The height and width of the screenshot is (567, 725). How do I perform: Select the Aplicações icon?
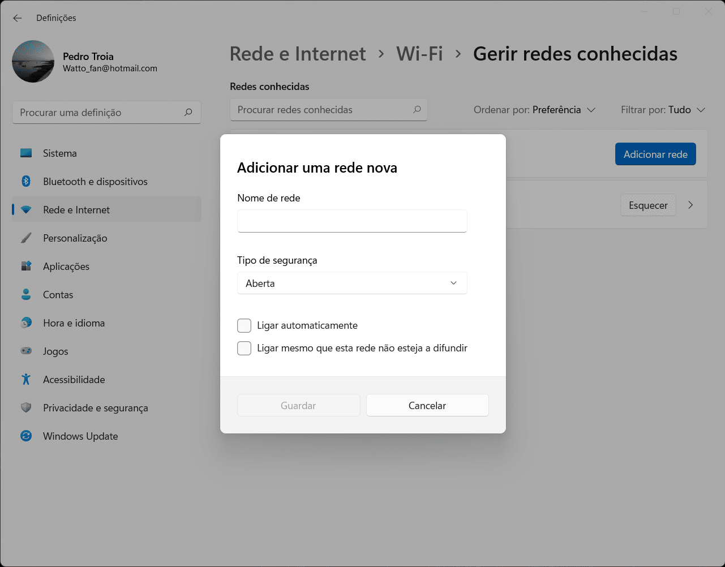[x=26, y=267]
